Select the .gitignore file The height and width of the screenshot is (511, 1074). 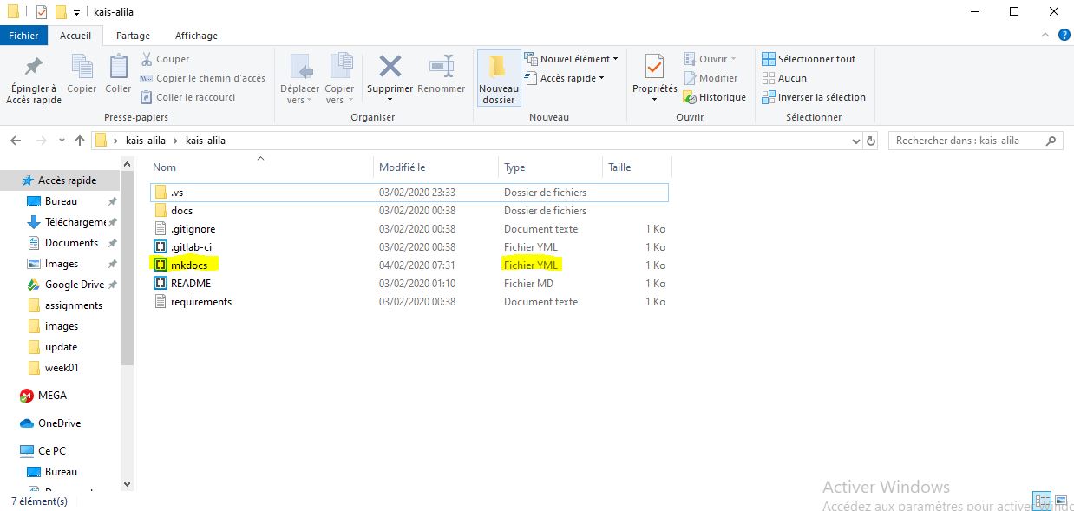[409, 229]
